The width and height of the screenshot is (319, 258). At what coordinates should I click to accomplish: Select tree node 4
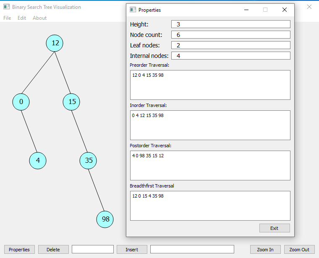(x=38, y=161)
